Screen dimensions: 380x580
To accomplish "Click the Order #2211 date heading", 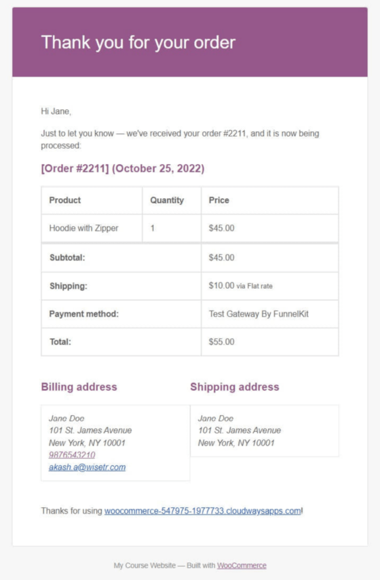I will [x=123, y=169].
